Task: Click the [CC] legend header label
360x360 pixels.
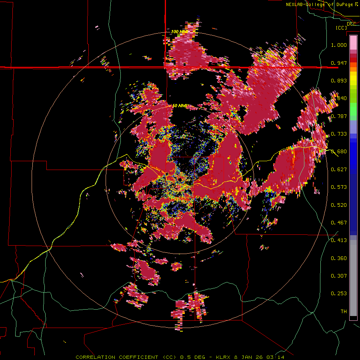Action: click(341, 28)
